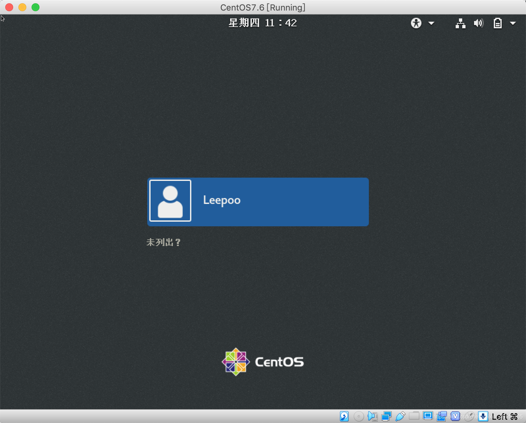Click the volume icon on the top bar
The width and height of the screenshot is (526, 423).
click(479, 23)
